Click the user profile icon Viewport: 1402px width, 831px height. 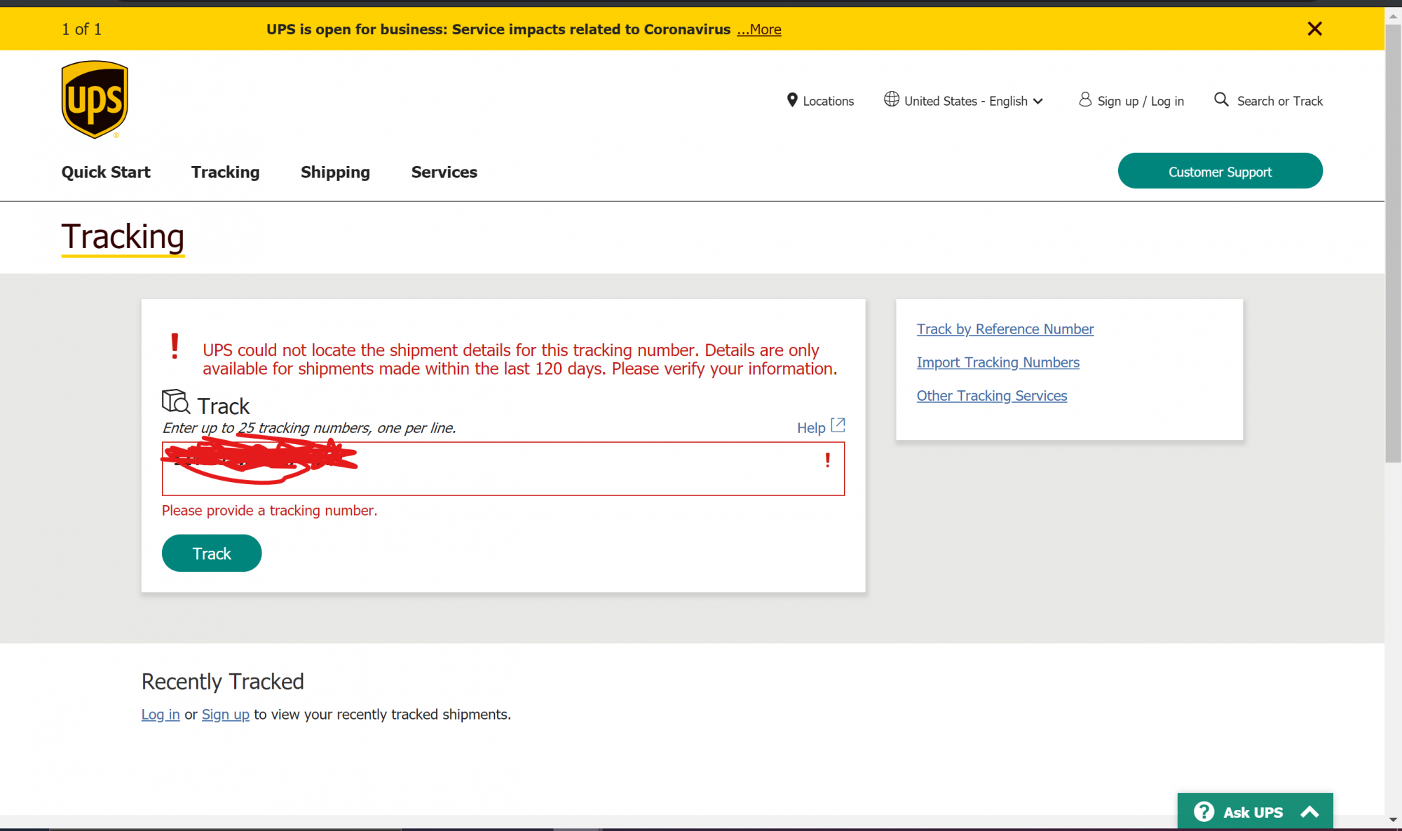1085,99
